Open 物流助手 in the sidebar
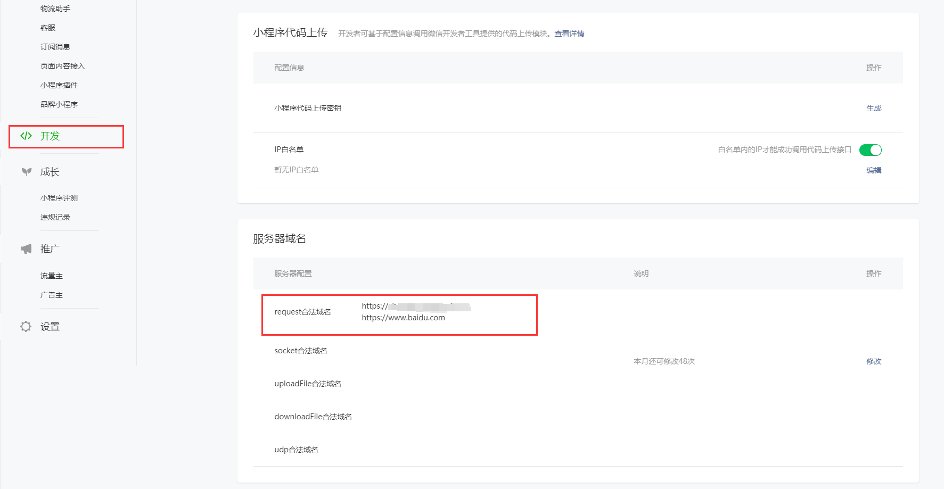Viewport: 944px width, 489px height. (x=55, y=9)
